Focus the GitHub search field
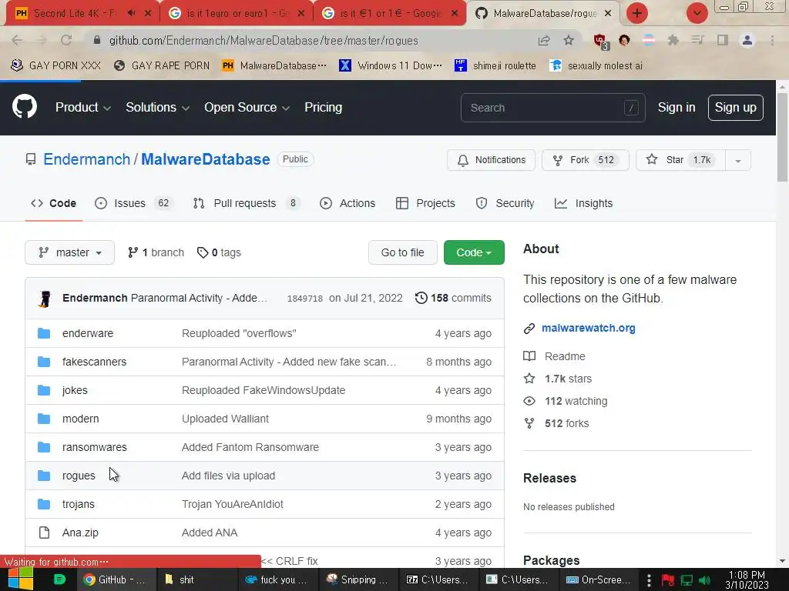The width and height of the screenshot is (789, 591). pos(552,108)
